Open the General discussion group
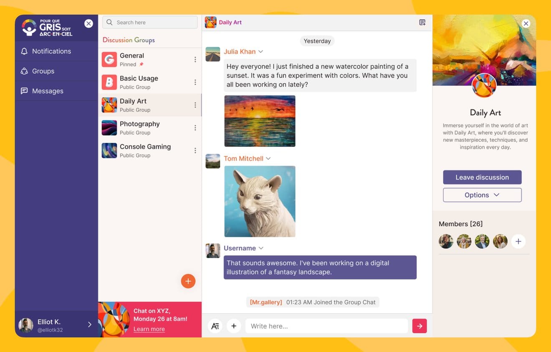Image resolution: width=551 pixels, height=352 pixels. (x=150, y=60)
